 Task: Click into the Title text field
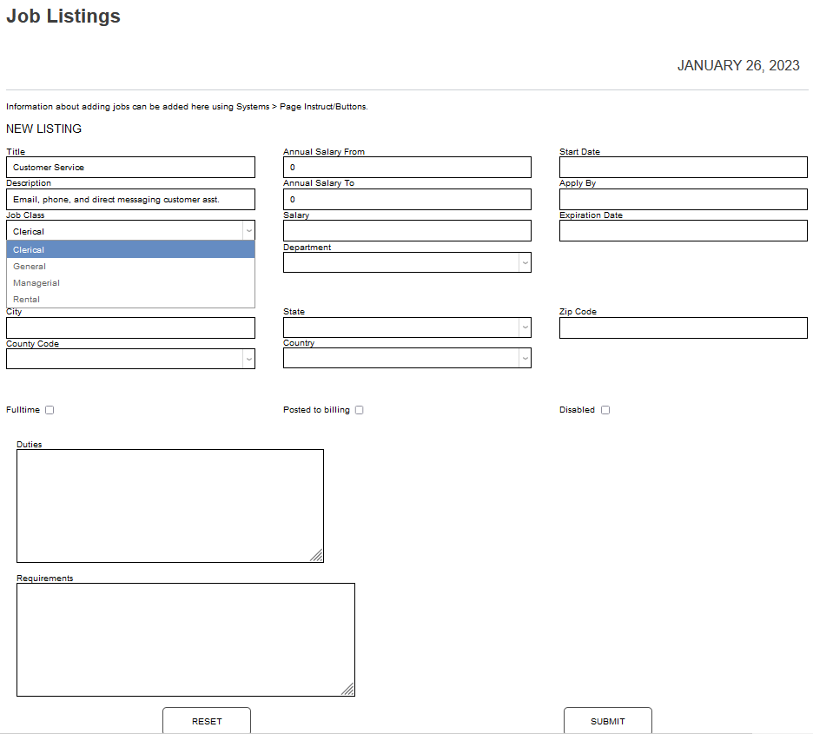click(130, 168)
